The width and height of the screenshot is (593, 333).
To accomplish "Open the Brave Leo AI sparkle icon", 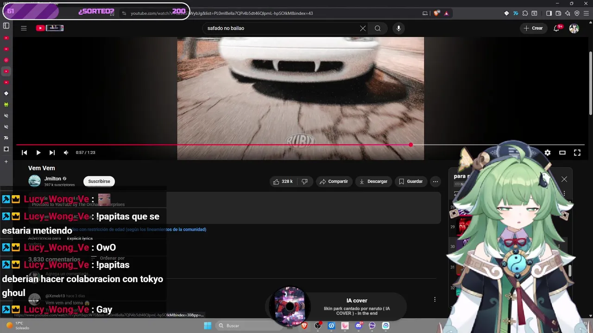I will [568, 13].
